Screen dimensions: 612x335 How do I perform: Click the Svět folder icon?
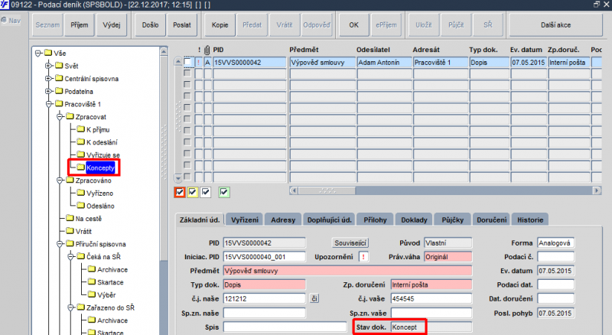[59, 65]
